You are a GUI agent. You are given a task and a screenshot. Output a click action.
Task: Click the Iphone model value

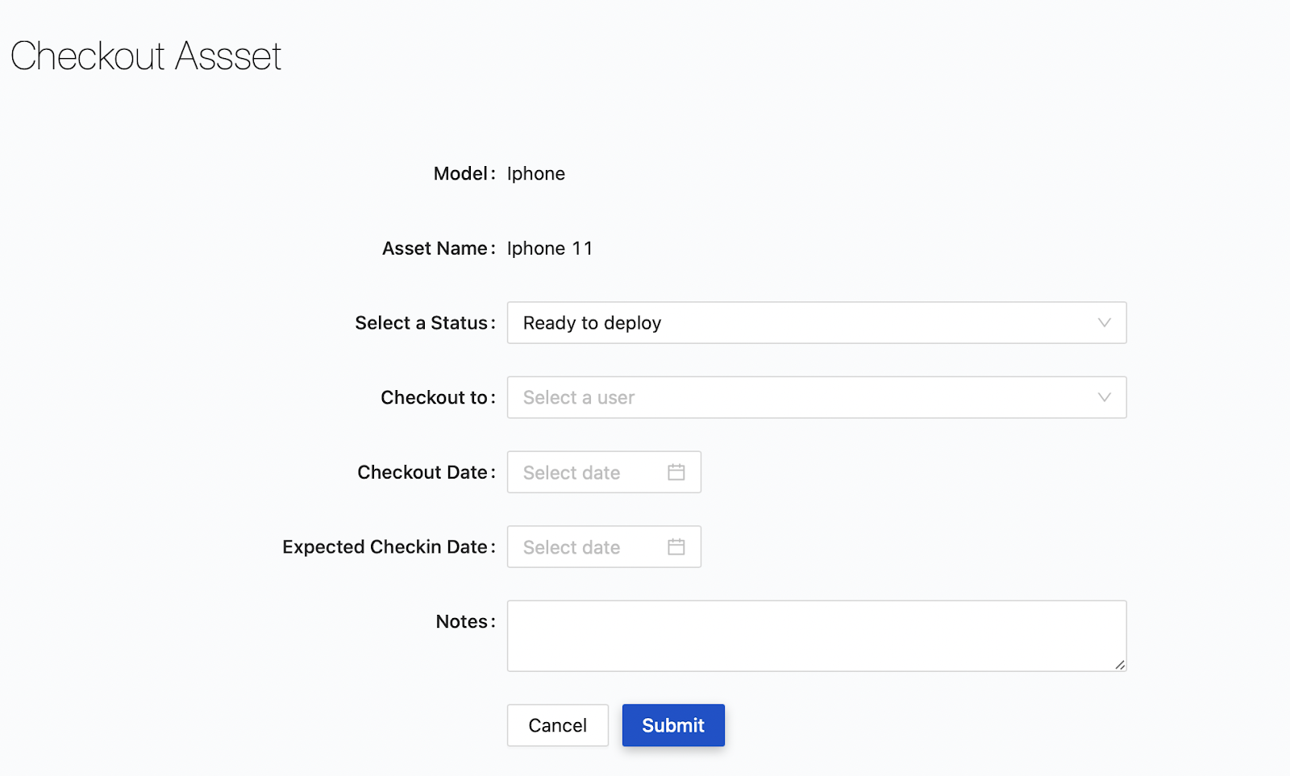(x=536, y=174)
